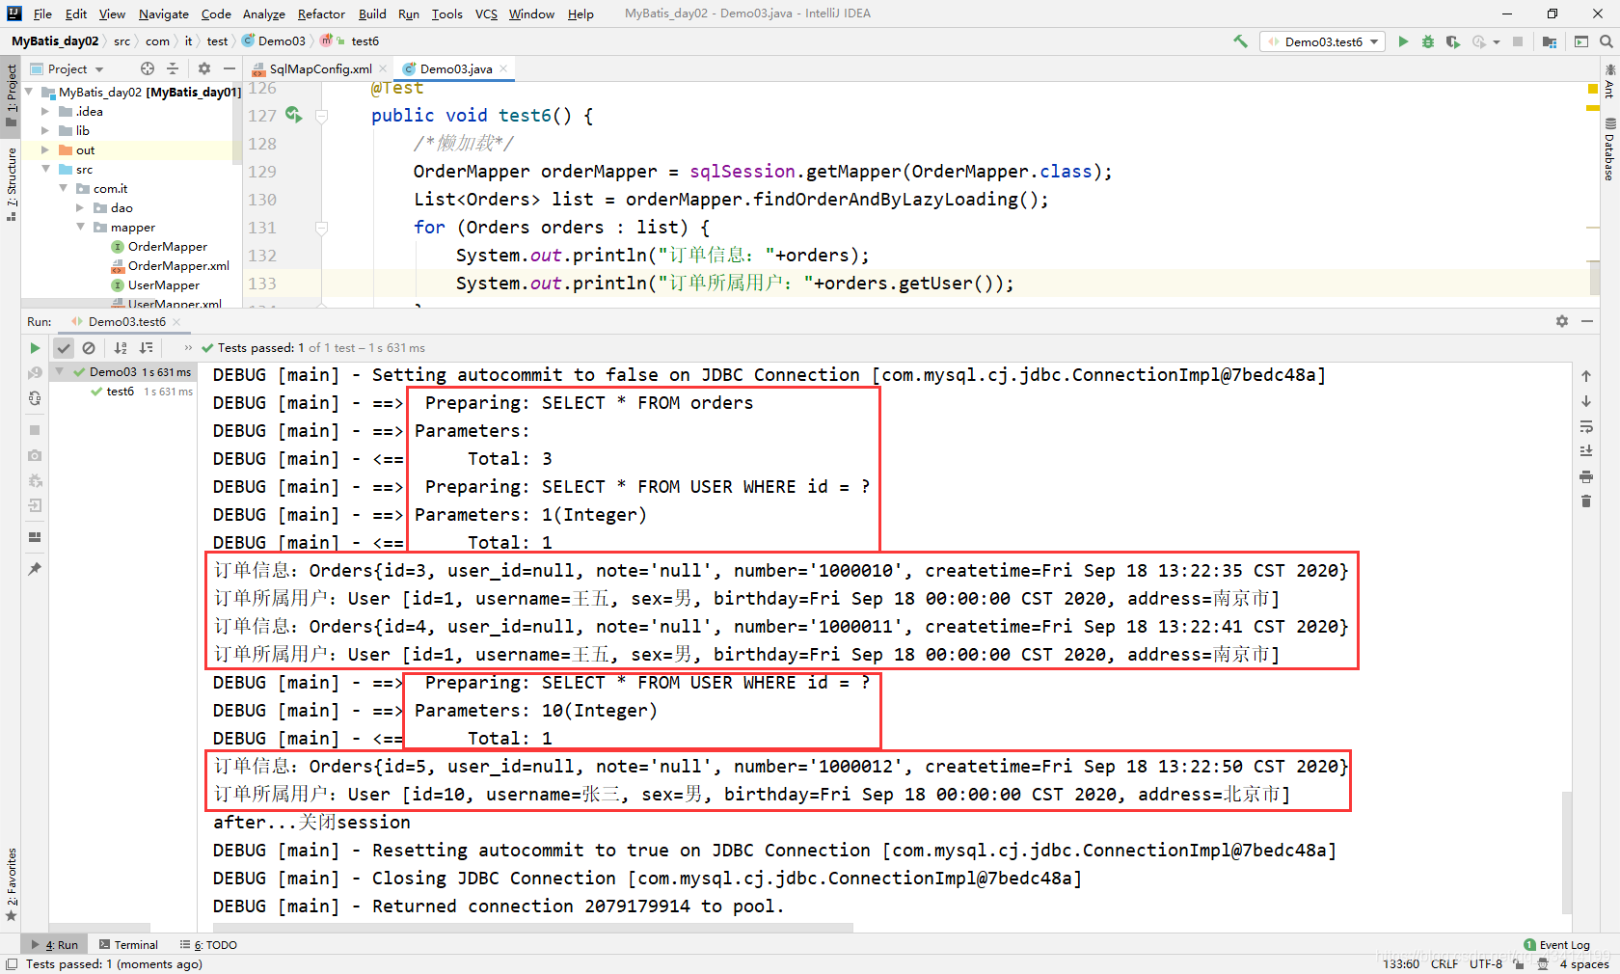Expand the lib folder
The height and width of the screenshot is (974, 1620).
pyautogui.click(x=45, y=130)
